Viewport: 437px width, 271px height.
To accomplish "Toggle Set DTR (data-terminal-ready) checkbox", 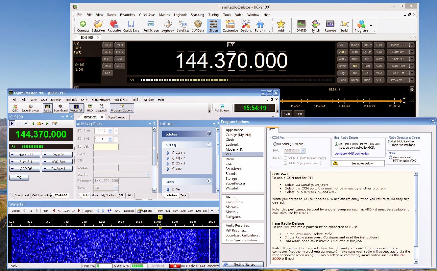I will (x=285, y=158).
